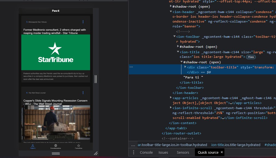Select the Quick source drawer tab
This screenshot has height=158, width=276.
(208, 152)
